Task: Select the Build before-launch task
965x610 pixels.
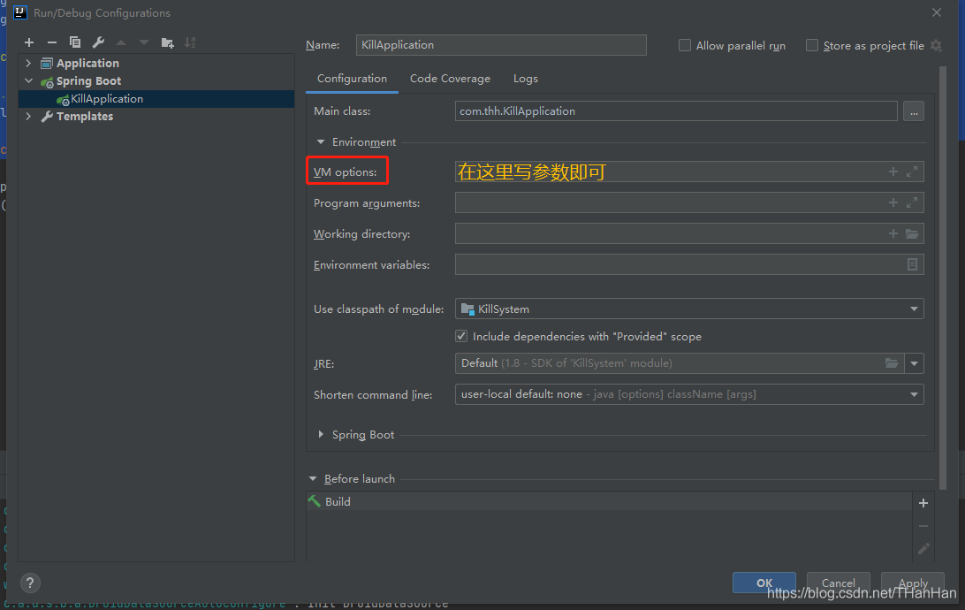Action: click(609, 501)
